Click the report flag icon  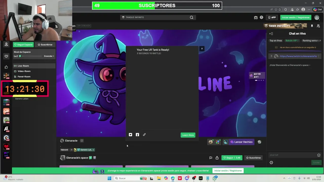211,158
